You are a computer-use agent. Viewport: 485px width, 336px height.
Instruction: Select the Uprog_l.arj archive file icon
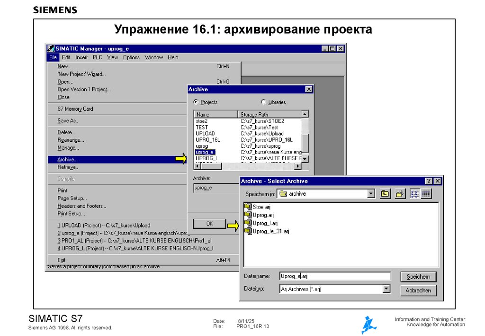248,223
